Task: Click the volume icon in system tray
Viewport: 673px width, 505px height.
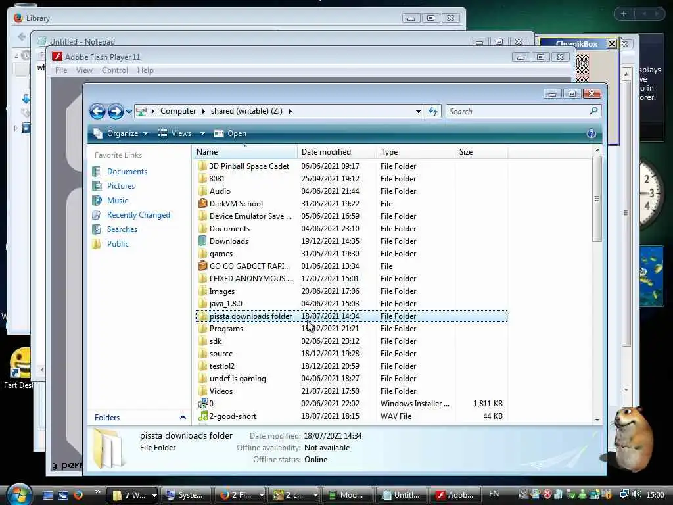Action: coord(637,494)
